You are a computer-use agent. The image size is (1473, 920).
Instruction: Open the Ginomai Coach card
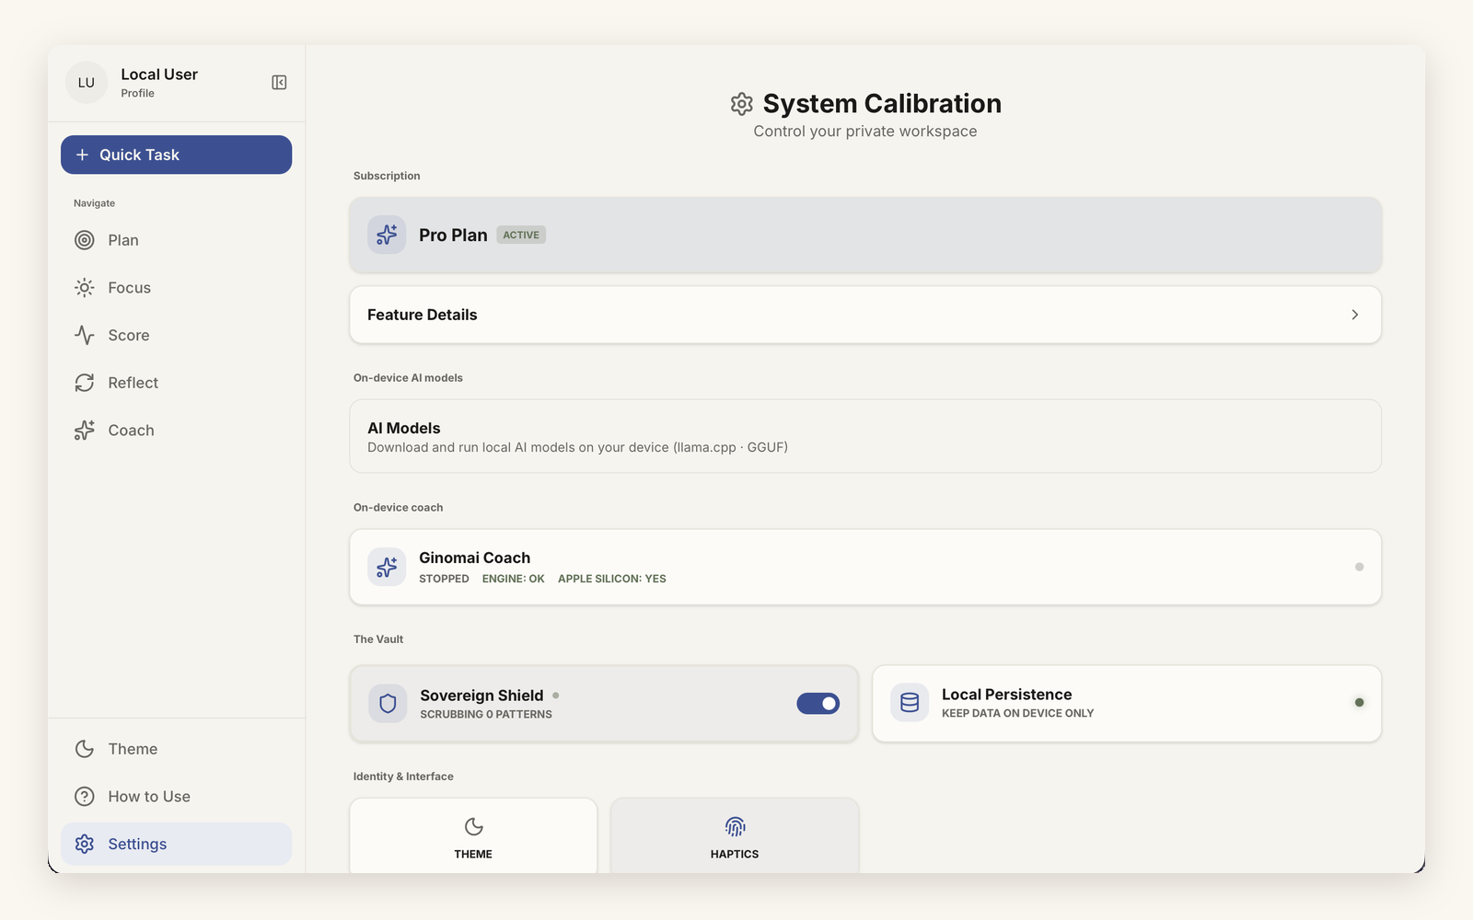click(x=865, y=567)
